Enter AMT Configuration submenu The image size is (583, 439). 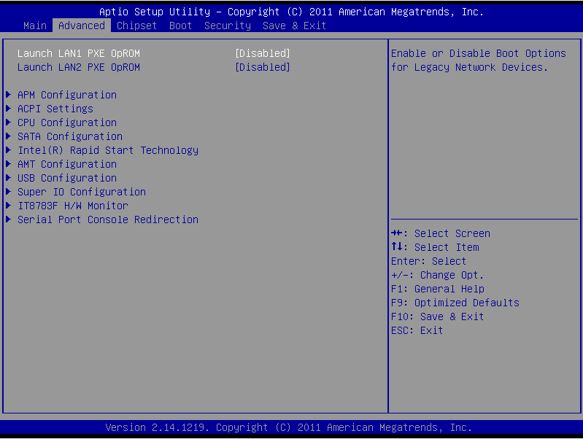[66, 164]
